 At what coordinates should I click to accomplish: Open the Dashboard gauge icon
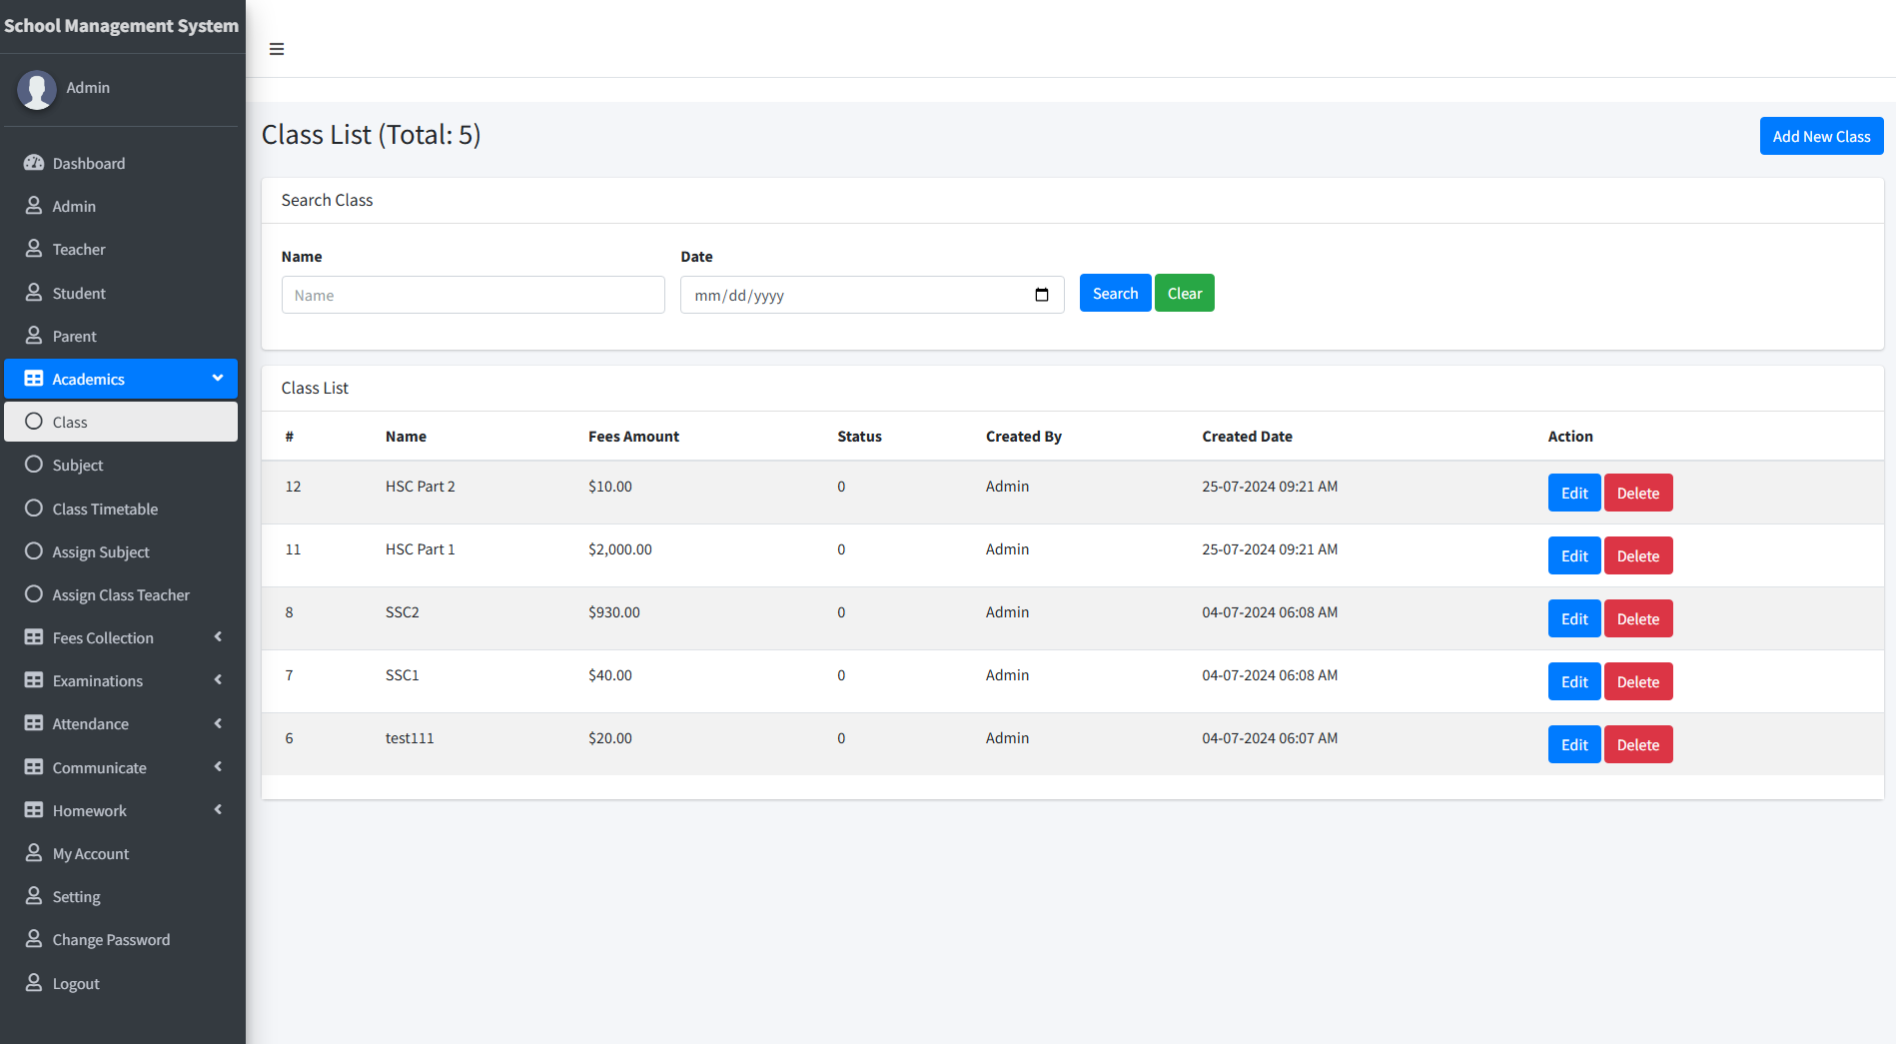pos(34,163)
